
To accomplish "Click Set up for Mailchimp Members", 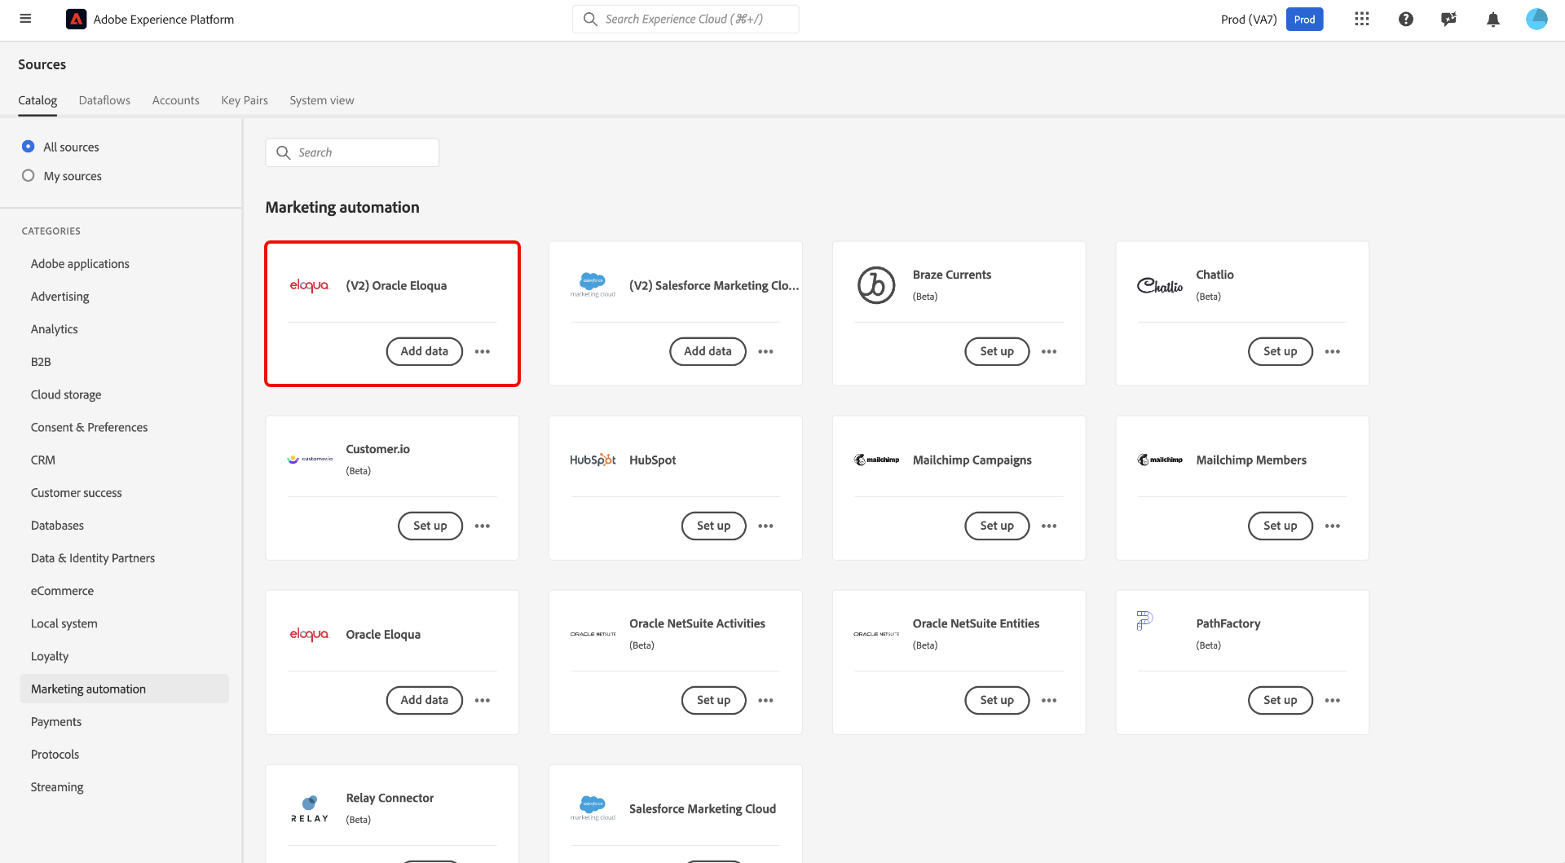I will click(x=1281, y=526).
